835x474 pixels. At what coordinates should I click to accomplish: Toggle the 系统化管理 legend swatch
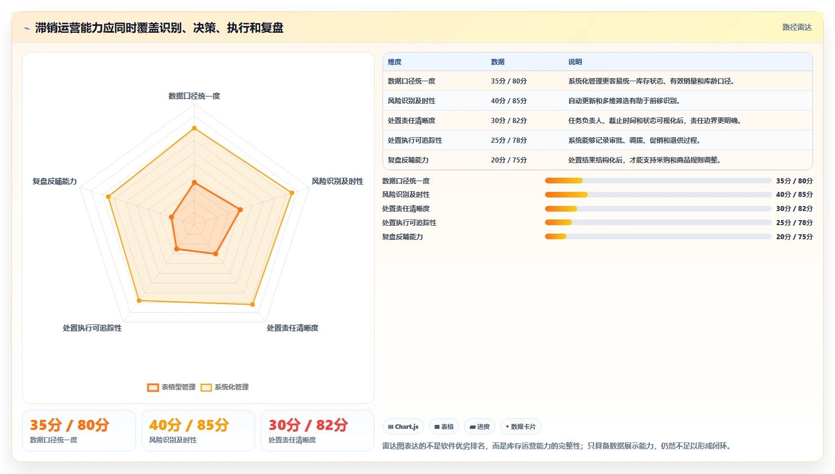[206, 388]
